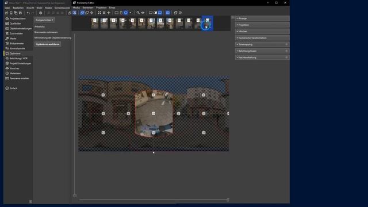Open the Extras menu in Panorama Editor
The image size is (368, 207).
[112, 7]
